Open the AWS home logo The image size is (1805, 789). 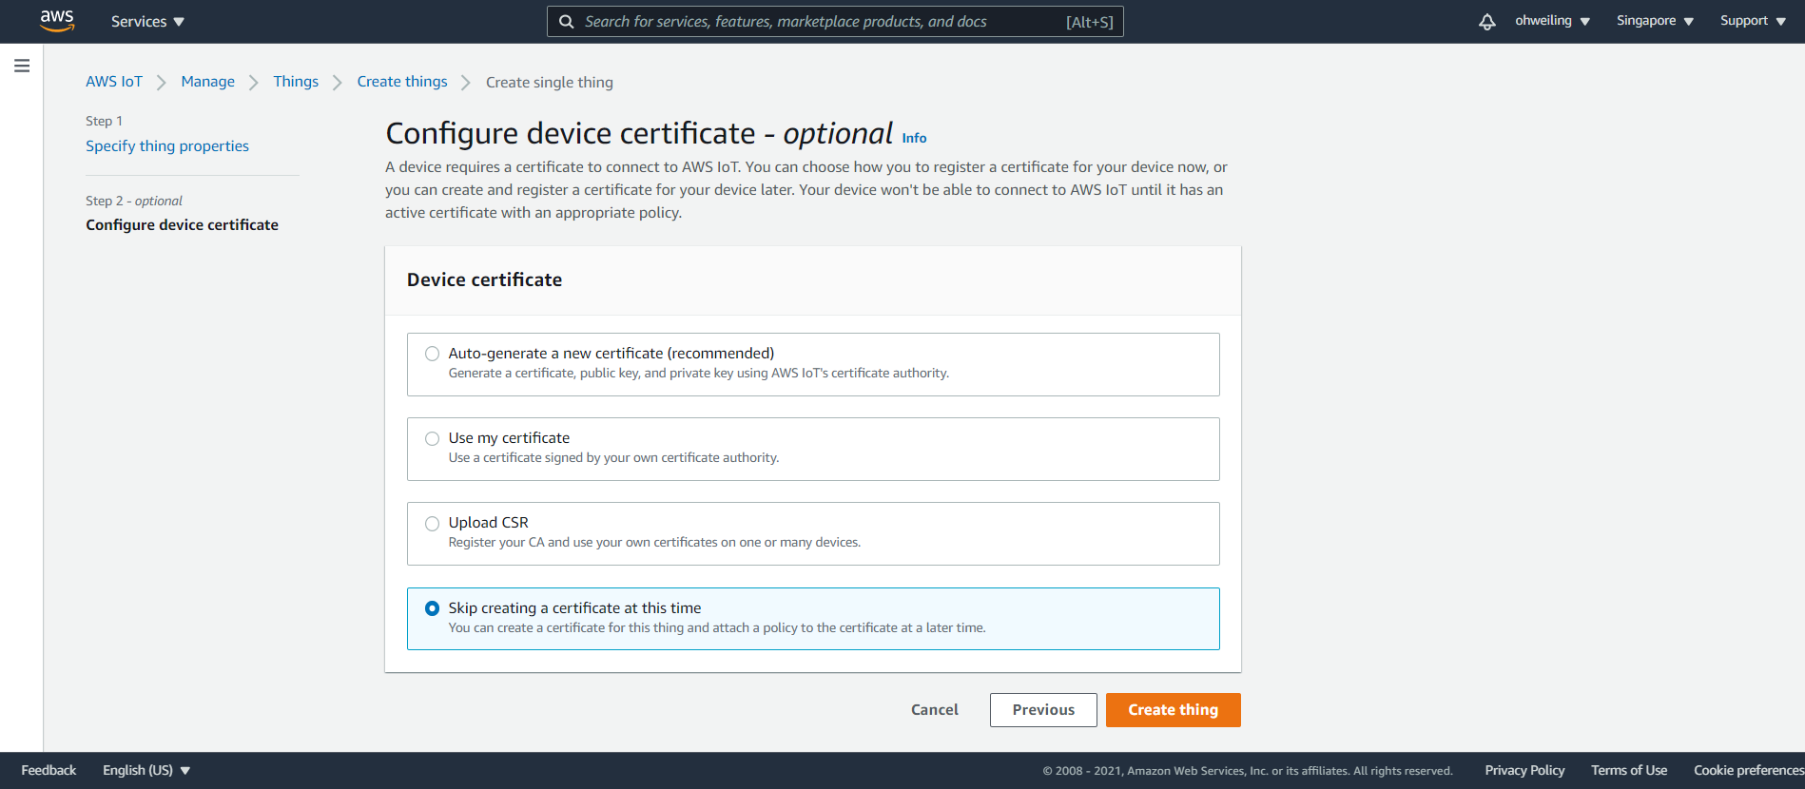coord(57,21)
